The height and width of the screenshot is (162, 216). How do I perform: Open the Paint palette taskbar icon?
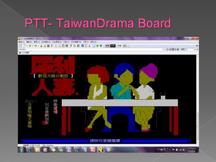[x=109, y=150]
